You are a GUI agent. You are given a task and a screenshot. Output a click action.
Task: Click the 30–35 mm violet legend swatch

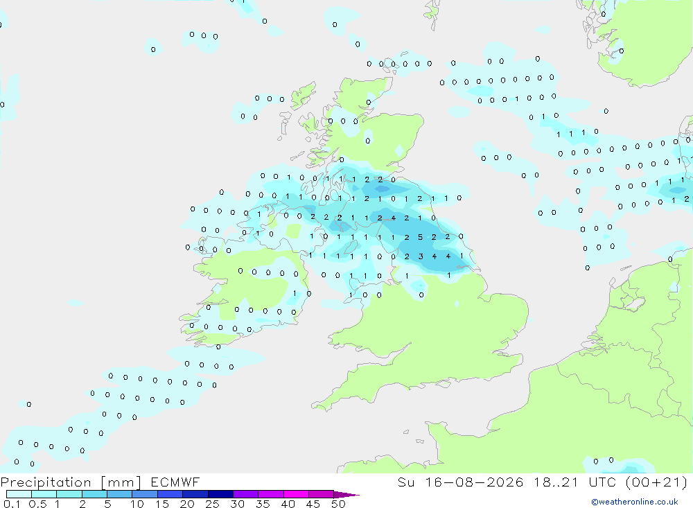coord(245,494)
